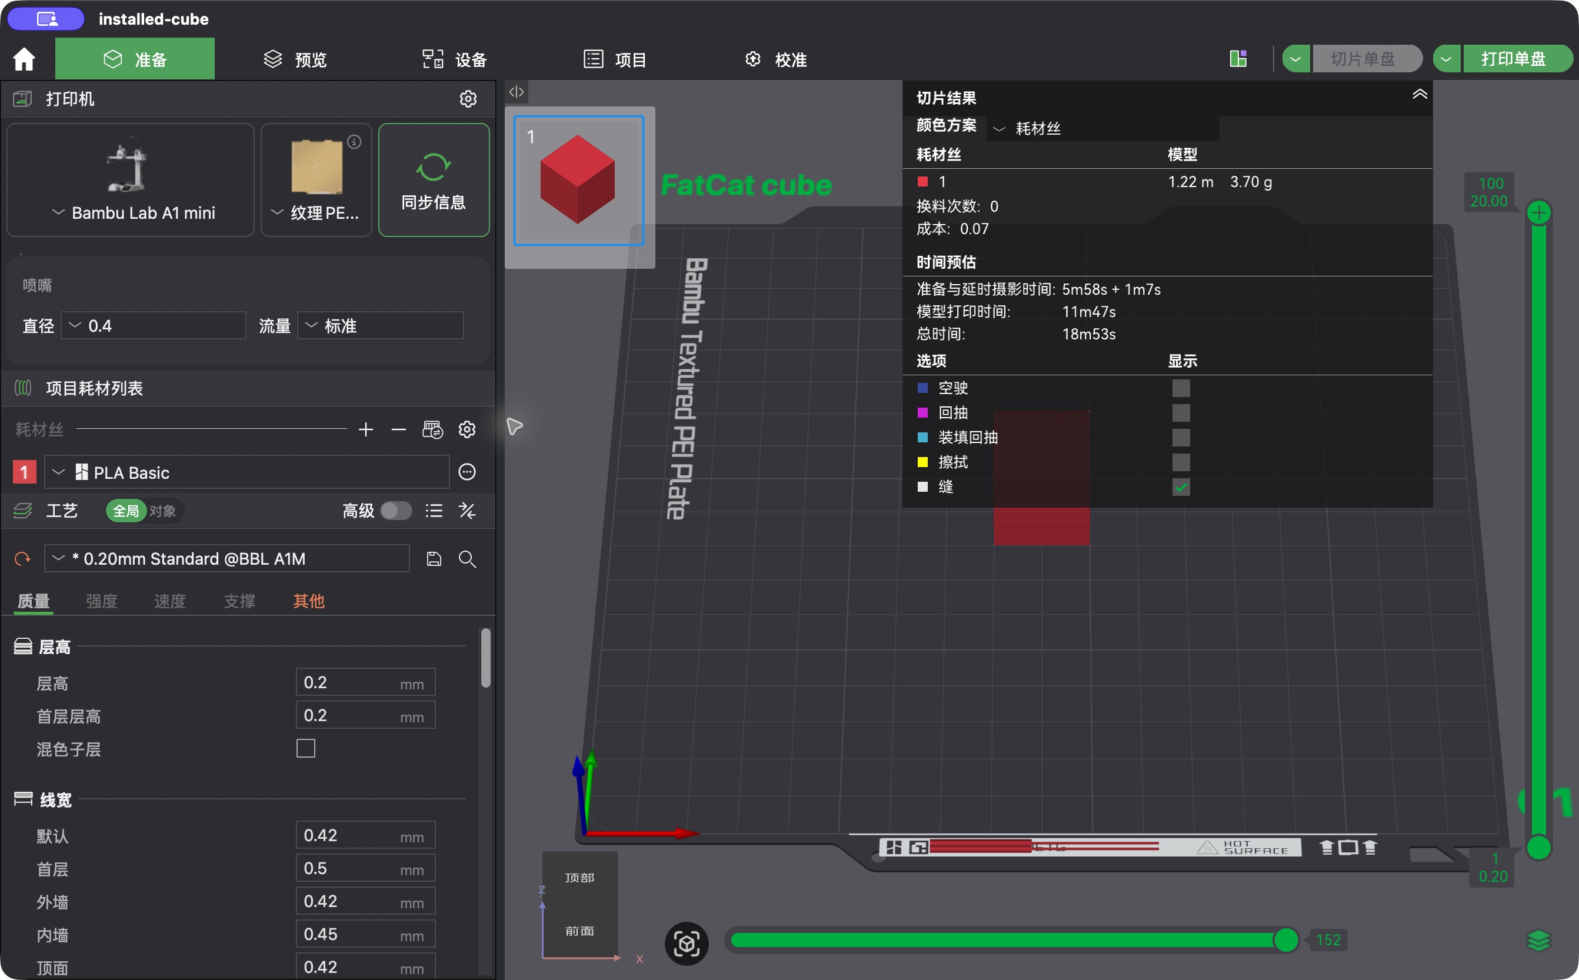Uncheck the Seams display checkbox
Image resolution: width=1579 pixels, height=980 pixels.
click(1180, 486)
